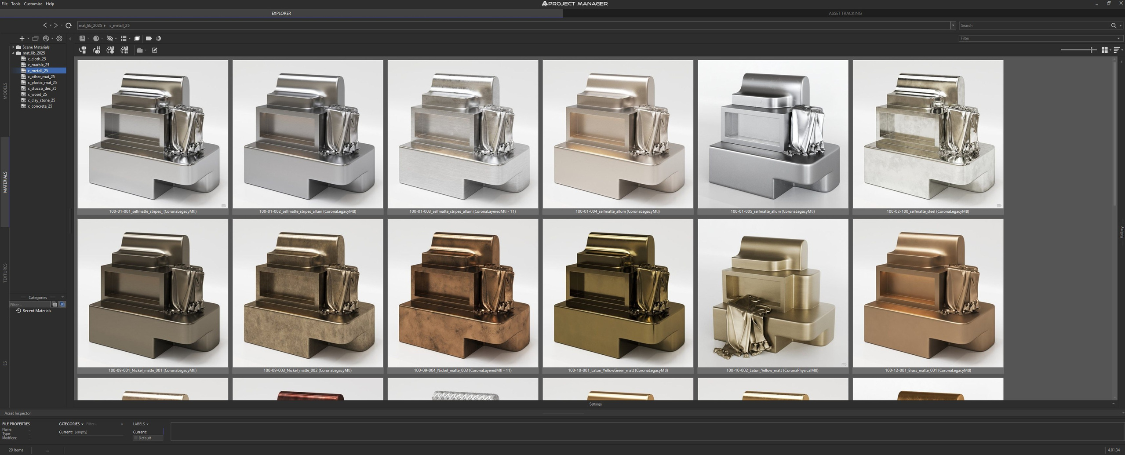This screenshot has width=1125, height=455.
Task: Click the color wheel icon in toolbar
Action: point(159,39)
